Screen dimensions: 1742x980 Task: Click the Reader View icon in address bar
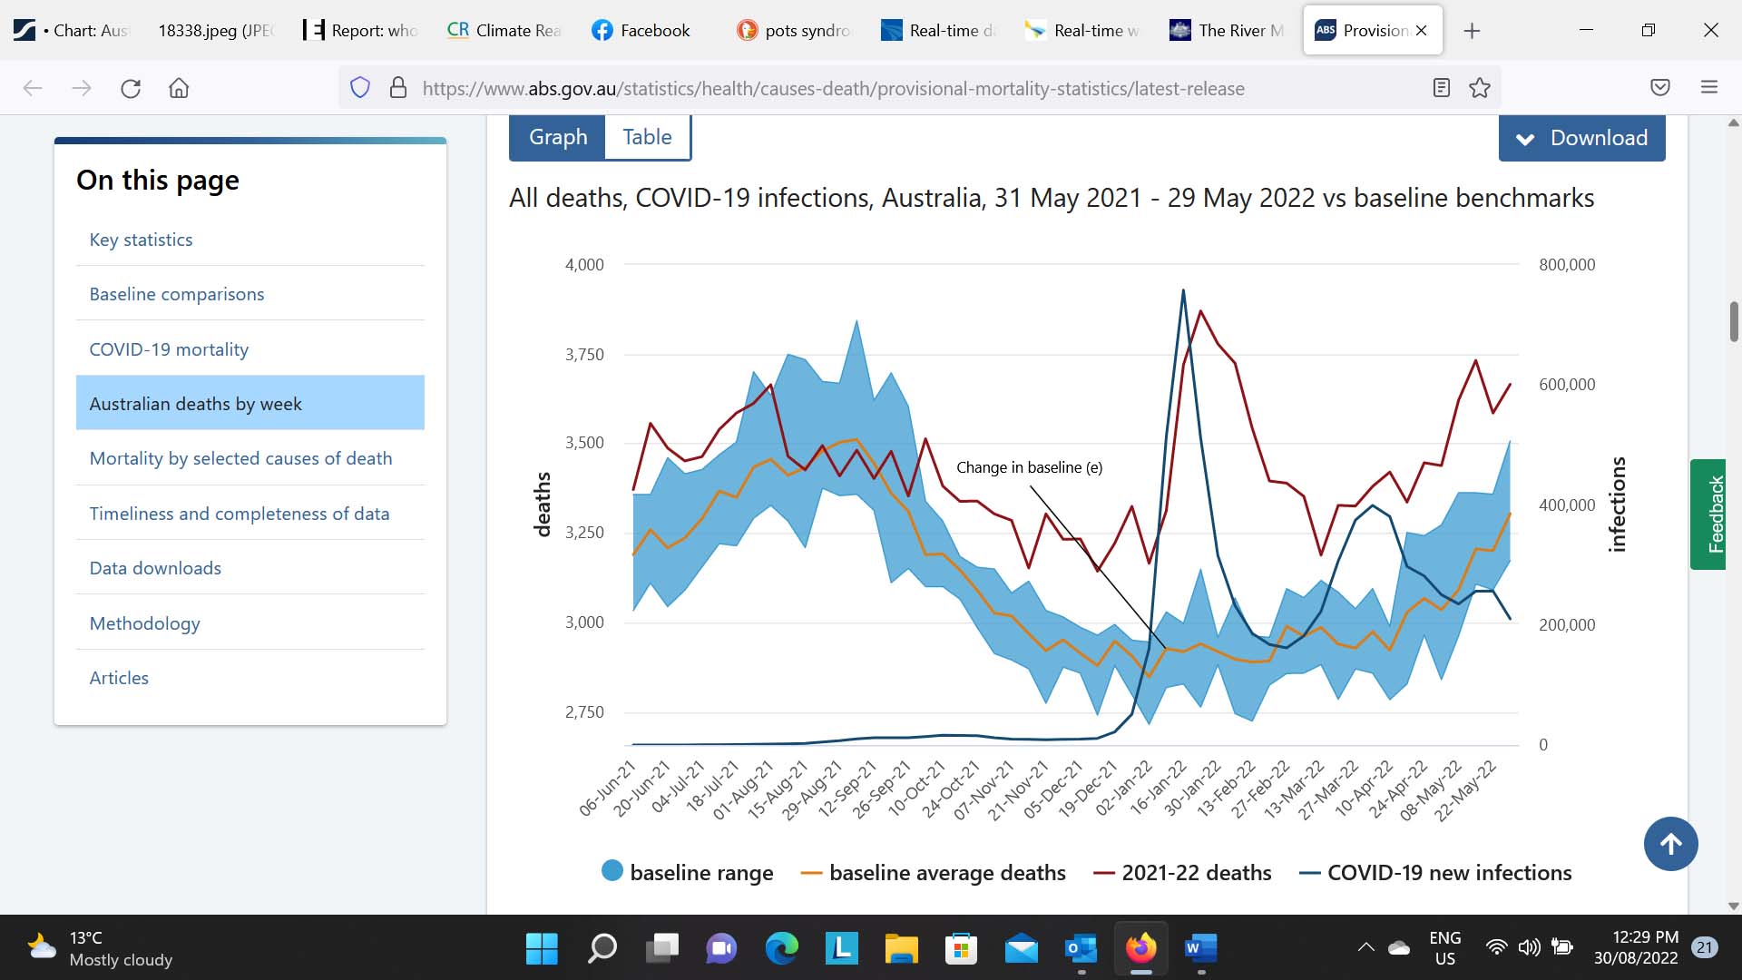click(x=1441, y=88)
